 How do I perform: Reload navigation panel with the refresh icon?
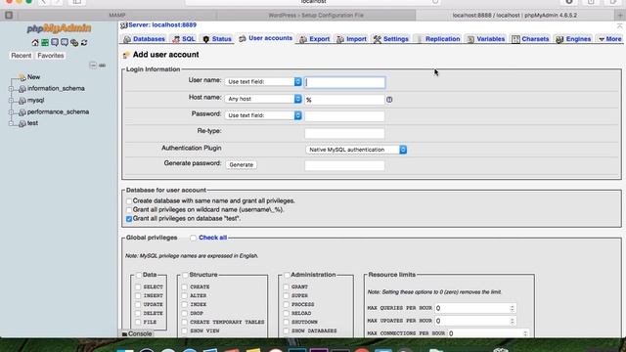[84, 42]
